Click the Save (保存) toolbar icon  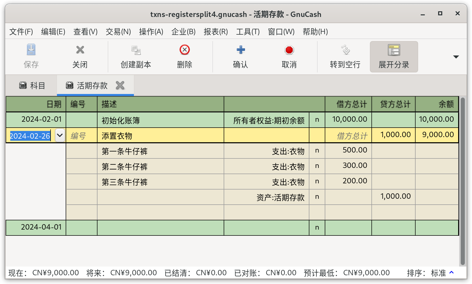coord(31,50)
